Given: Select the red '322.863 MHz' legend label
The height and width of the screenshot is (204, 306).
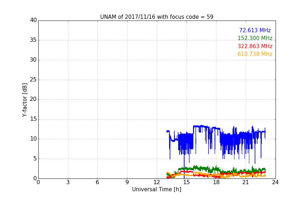Looking at the screenshot, I should pos(255,46).
